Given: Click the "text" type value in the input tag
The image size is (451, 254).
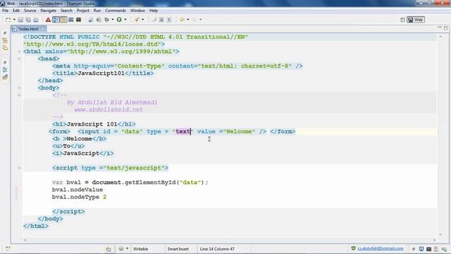Looking at the screenshot, I should coord(183,132).
